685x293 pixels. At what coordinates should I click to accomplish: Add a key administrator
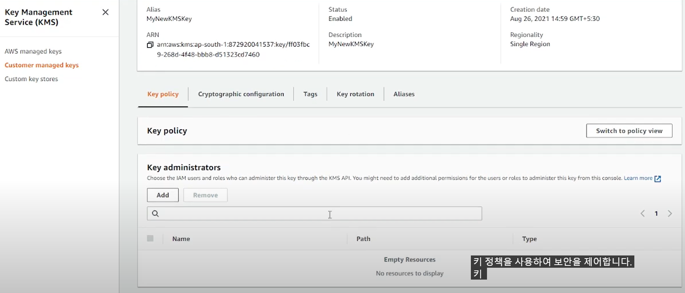[x=163, y=195]
